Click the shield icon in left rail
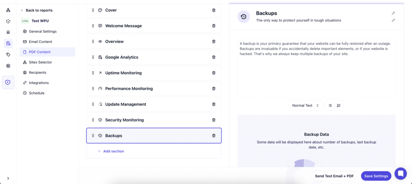 pos(8,82)
